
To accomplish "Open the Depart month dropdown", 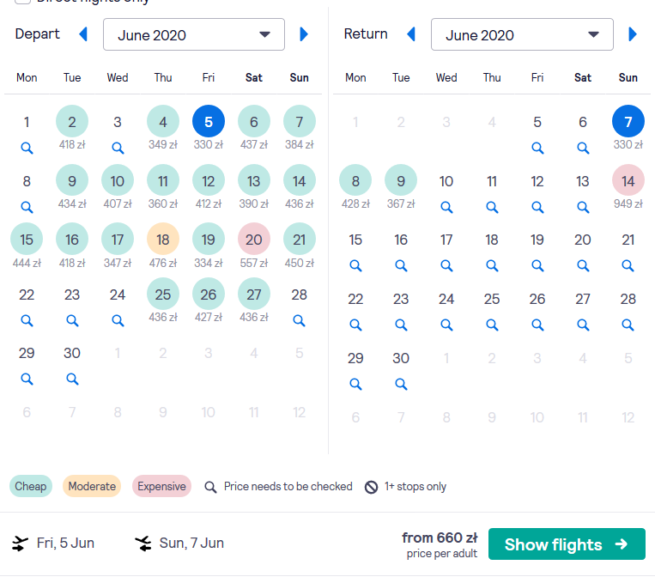I will pyautogui.click(x=194, y=34).
